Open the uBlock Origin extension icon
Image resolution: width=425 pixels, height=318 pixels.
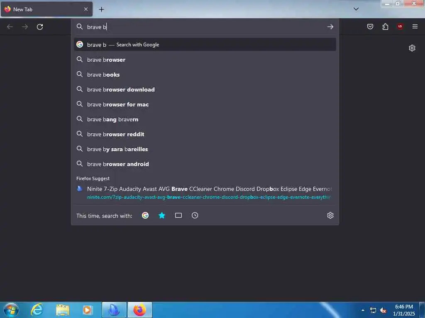400,26
